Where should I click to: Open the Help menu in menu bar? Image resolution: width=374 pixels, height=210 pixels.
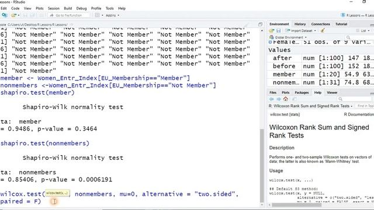point(122,8)
